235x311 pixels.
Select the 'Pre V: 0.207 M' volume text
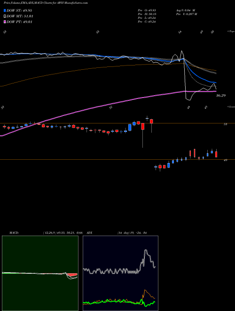[x=187, y=14]
